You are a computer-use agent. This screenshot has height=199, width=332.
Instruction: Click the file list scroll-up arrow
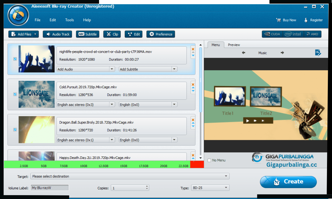point(201,45)
